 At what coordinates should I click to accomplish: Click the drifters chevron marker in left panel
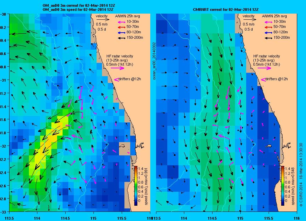coord(117,80)
